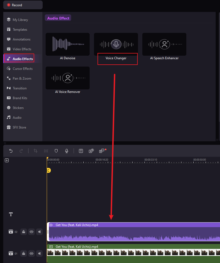Click the Audio music note icon
Image resolution: width=220 pixels, height=263 pixels.
coord(8,117)
